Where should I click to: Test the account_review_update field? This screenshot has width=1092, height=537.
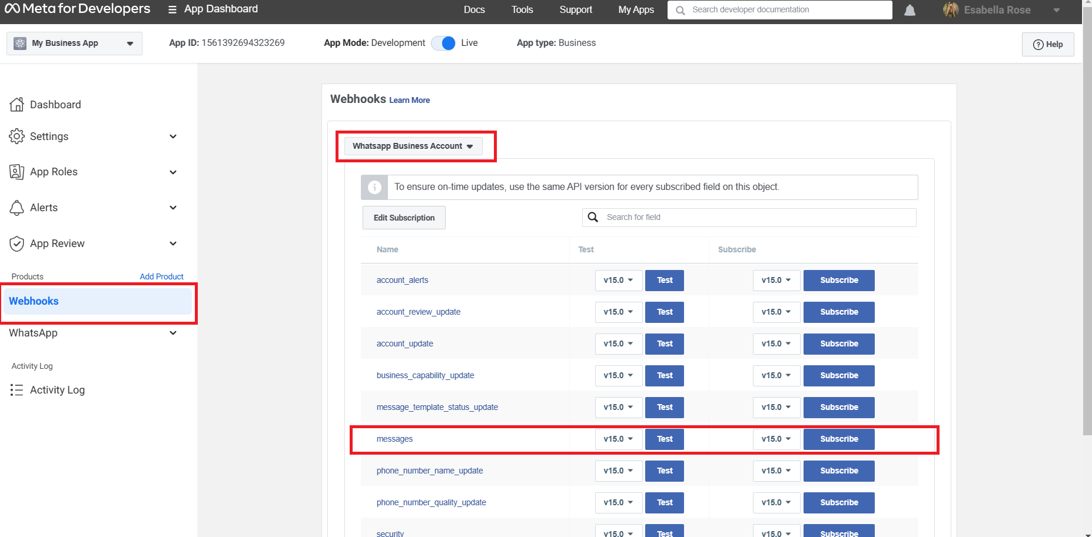[x=665, y=312]
